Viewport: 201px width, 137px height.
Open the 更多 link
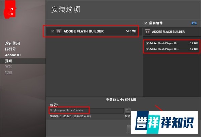point(194,23)
